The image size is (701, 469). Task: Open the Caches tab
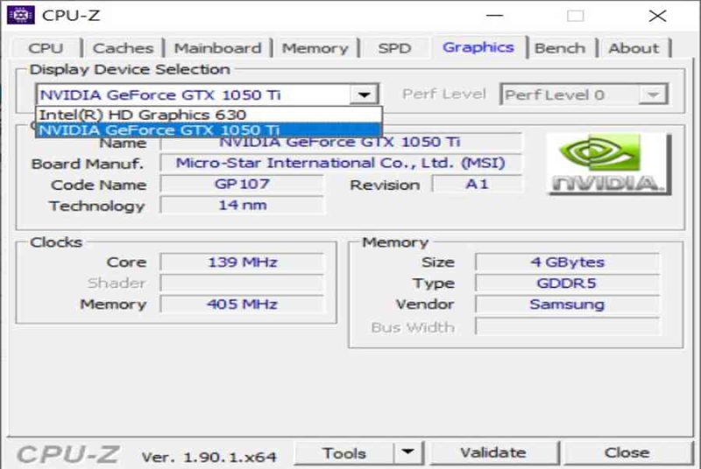[123, 48]
